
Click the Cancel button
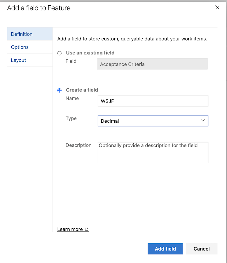point(201,249)
